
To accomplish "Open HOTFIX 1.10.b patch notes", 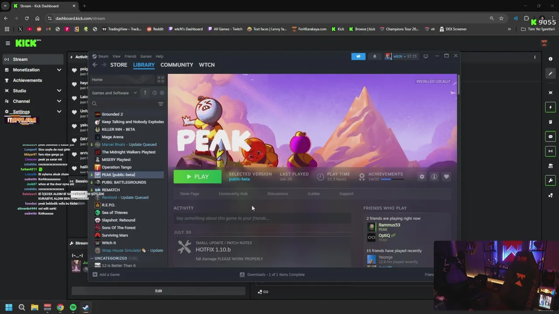I will point(213,249).
